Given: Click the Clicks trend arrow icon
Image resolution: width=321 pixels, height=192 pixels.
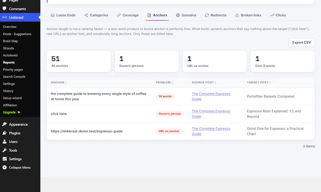Looking at the screenshot, I should 272,15.
